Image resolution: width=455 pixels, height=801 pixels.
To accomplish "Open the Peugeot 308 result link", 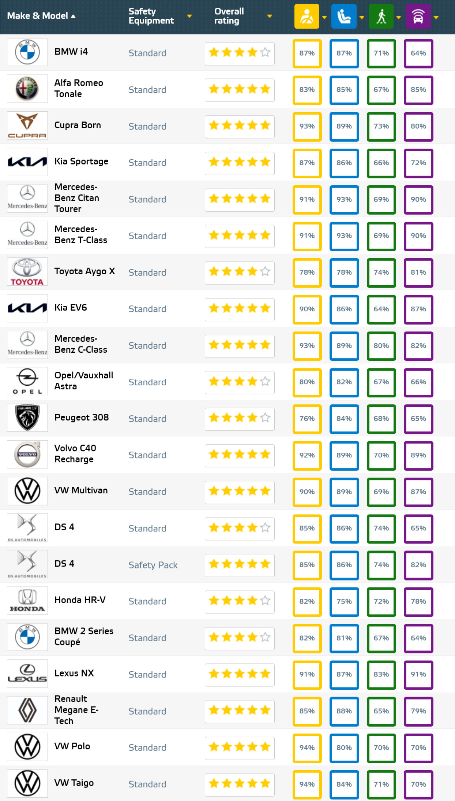I will point(82,418).
